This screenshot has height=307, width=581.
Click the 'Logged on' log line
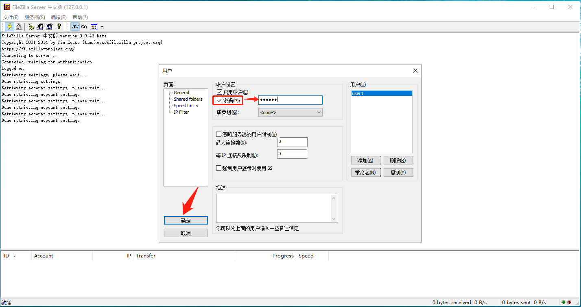(x=13, y=68)
